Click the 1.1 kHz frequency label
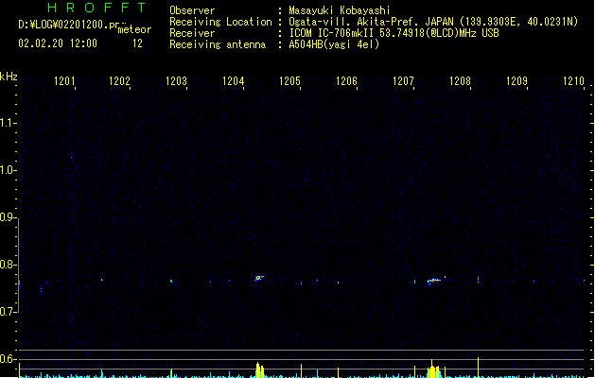595x378 pixels. click(7, 123)
